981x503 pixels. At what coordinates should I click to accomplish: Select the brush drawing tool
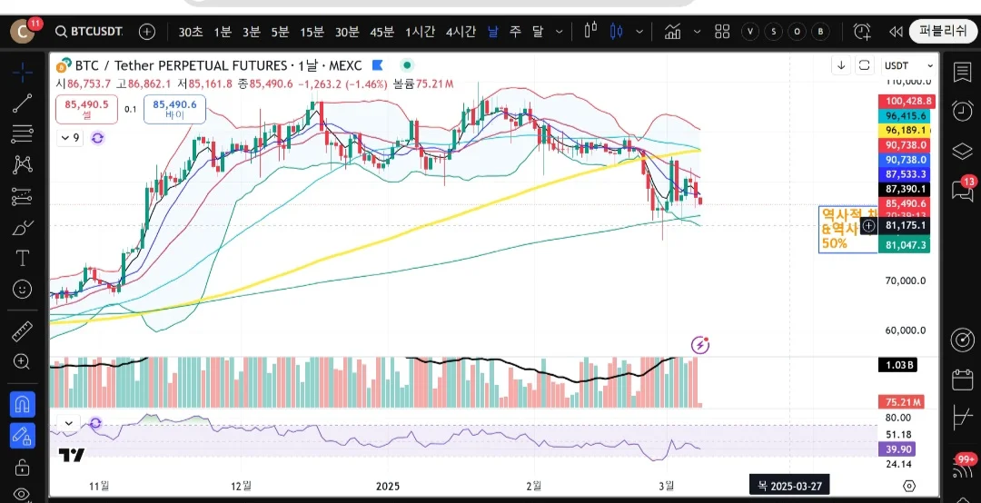click(23, 228)
